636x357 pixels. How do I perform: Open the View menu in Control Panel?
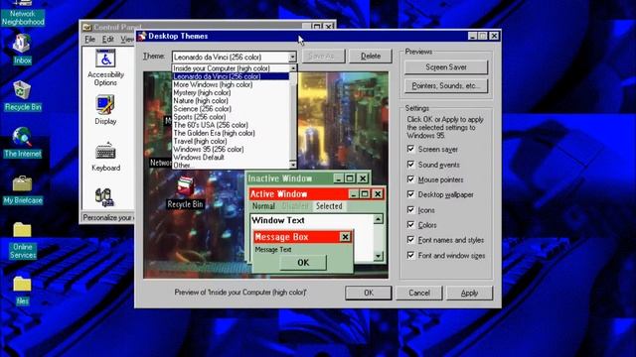127,40
